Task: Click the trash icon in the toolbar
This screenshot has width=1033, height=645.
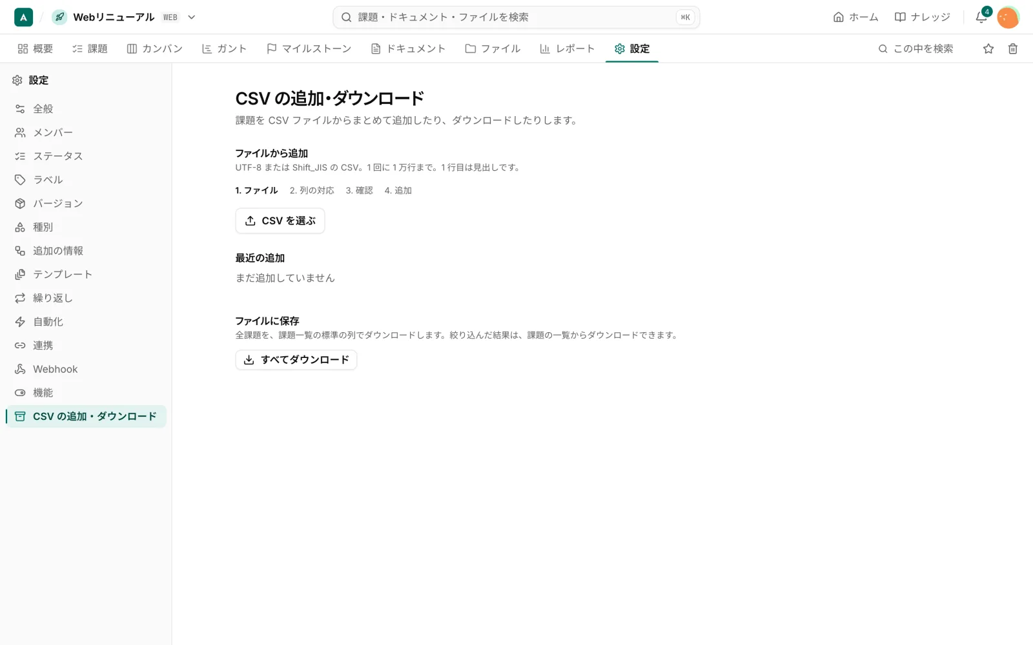Action: [x=1013, y=48]
